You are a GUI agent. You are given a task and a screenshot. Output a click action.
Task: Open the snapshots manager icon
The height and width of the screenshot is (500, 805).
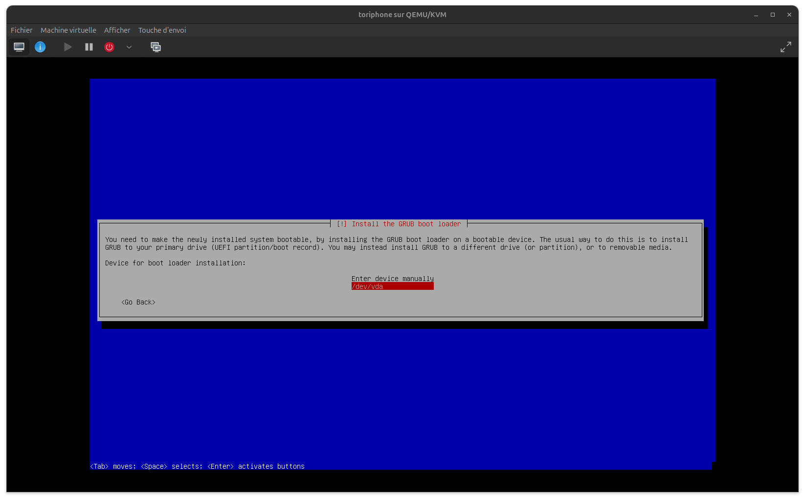[x=156, y=47]
